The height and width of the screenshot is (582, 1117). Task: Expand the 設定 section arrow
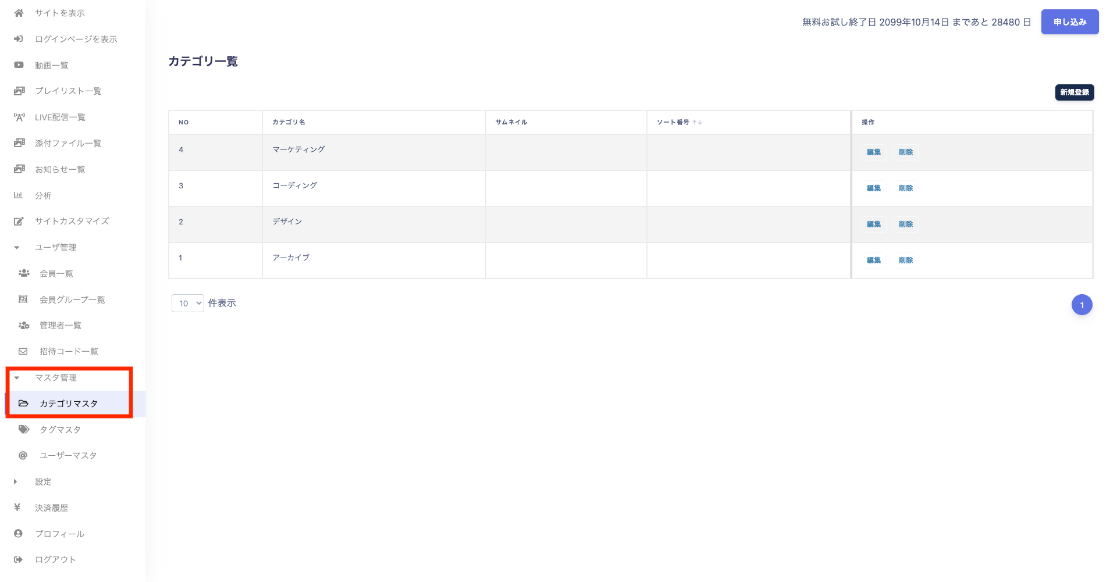pos(16,481)
